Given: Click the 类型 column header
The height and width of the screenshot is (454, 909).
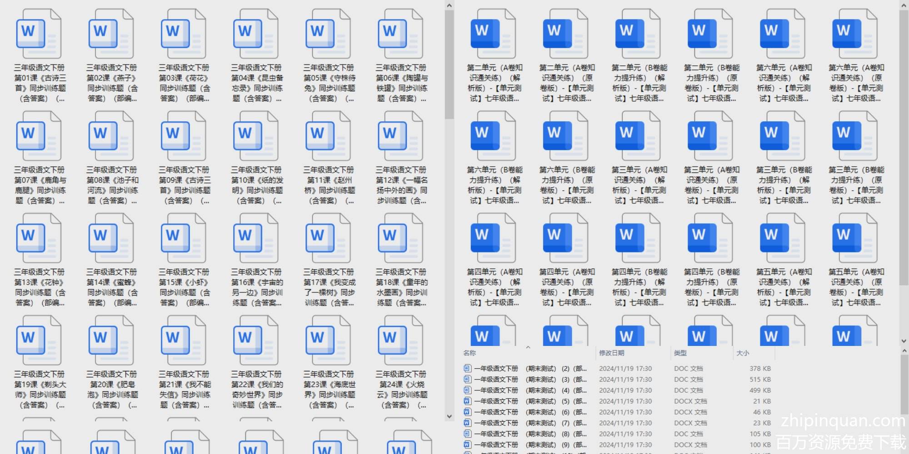Looking at the screenshot, I should coord(680,353).
